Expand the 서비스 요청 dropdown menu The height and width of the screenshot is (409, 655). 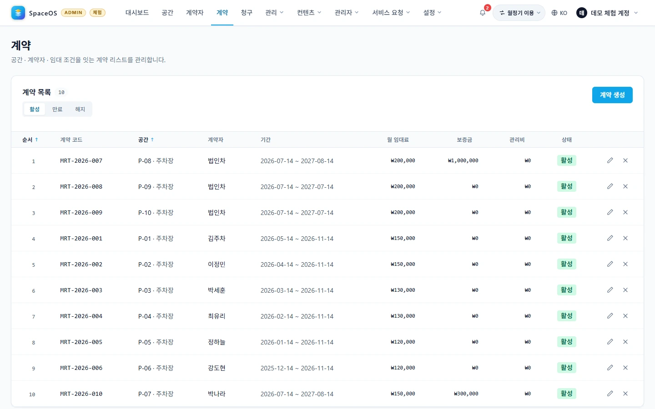tap(391, 13)
